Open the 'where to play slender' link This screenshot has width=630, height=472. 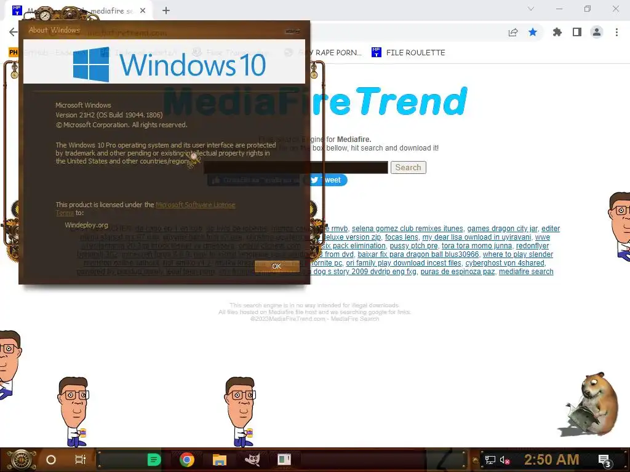click(518, 254)
